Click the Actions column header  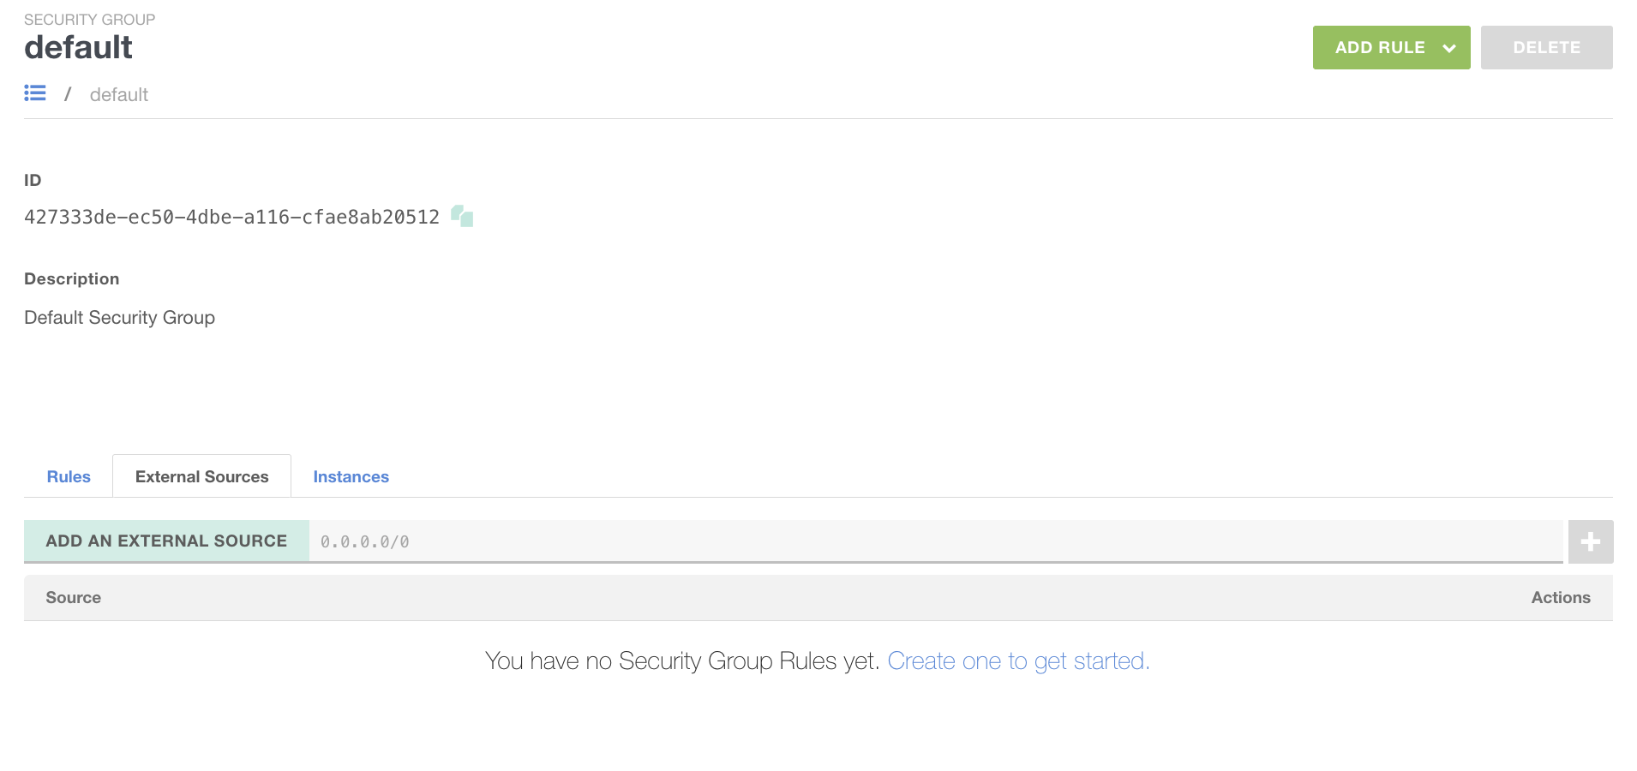(x=1560, y=598)
